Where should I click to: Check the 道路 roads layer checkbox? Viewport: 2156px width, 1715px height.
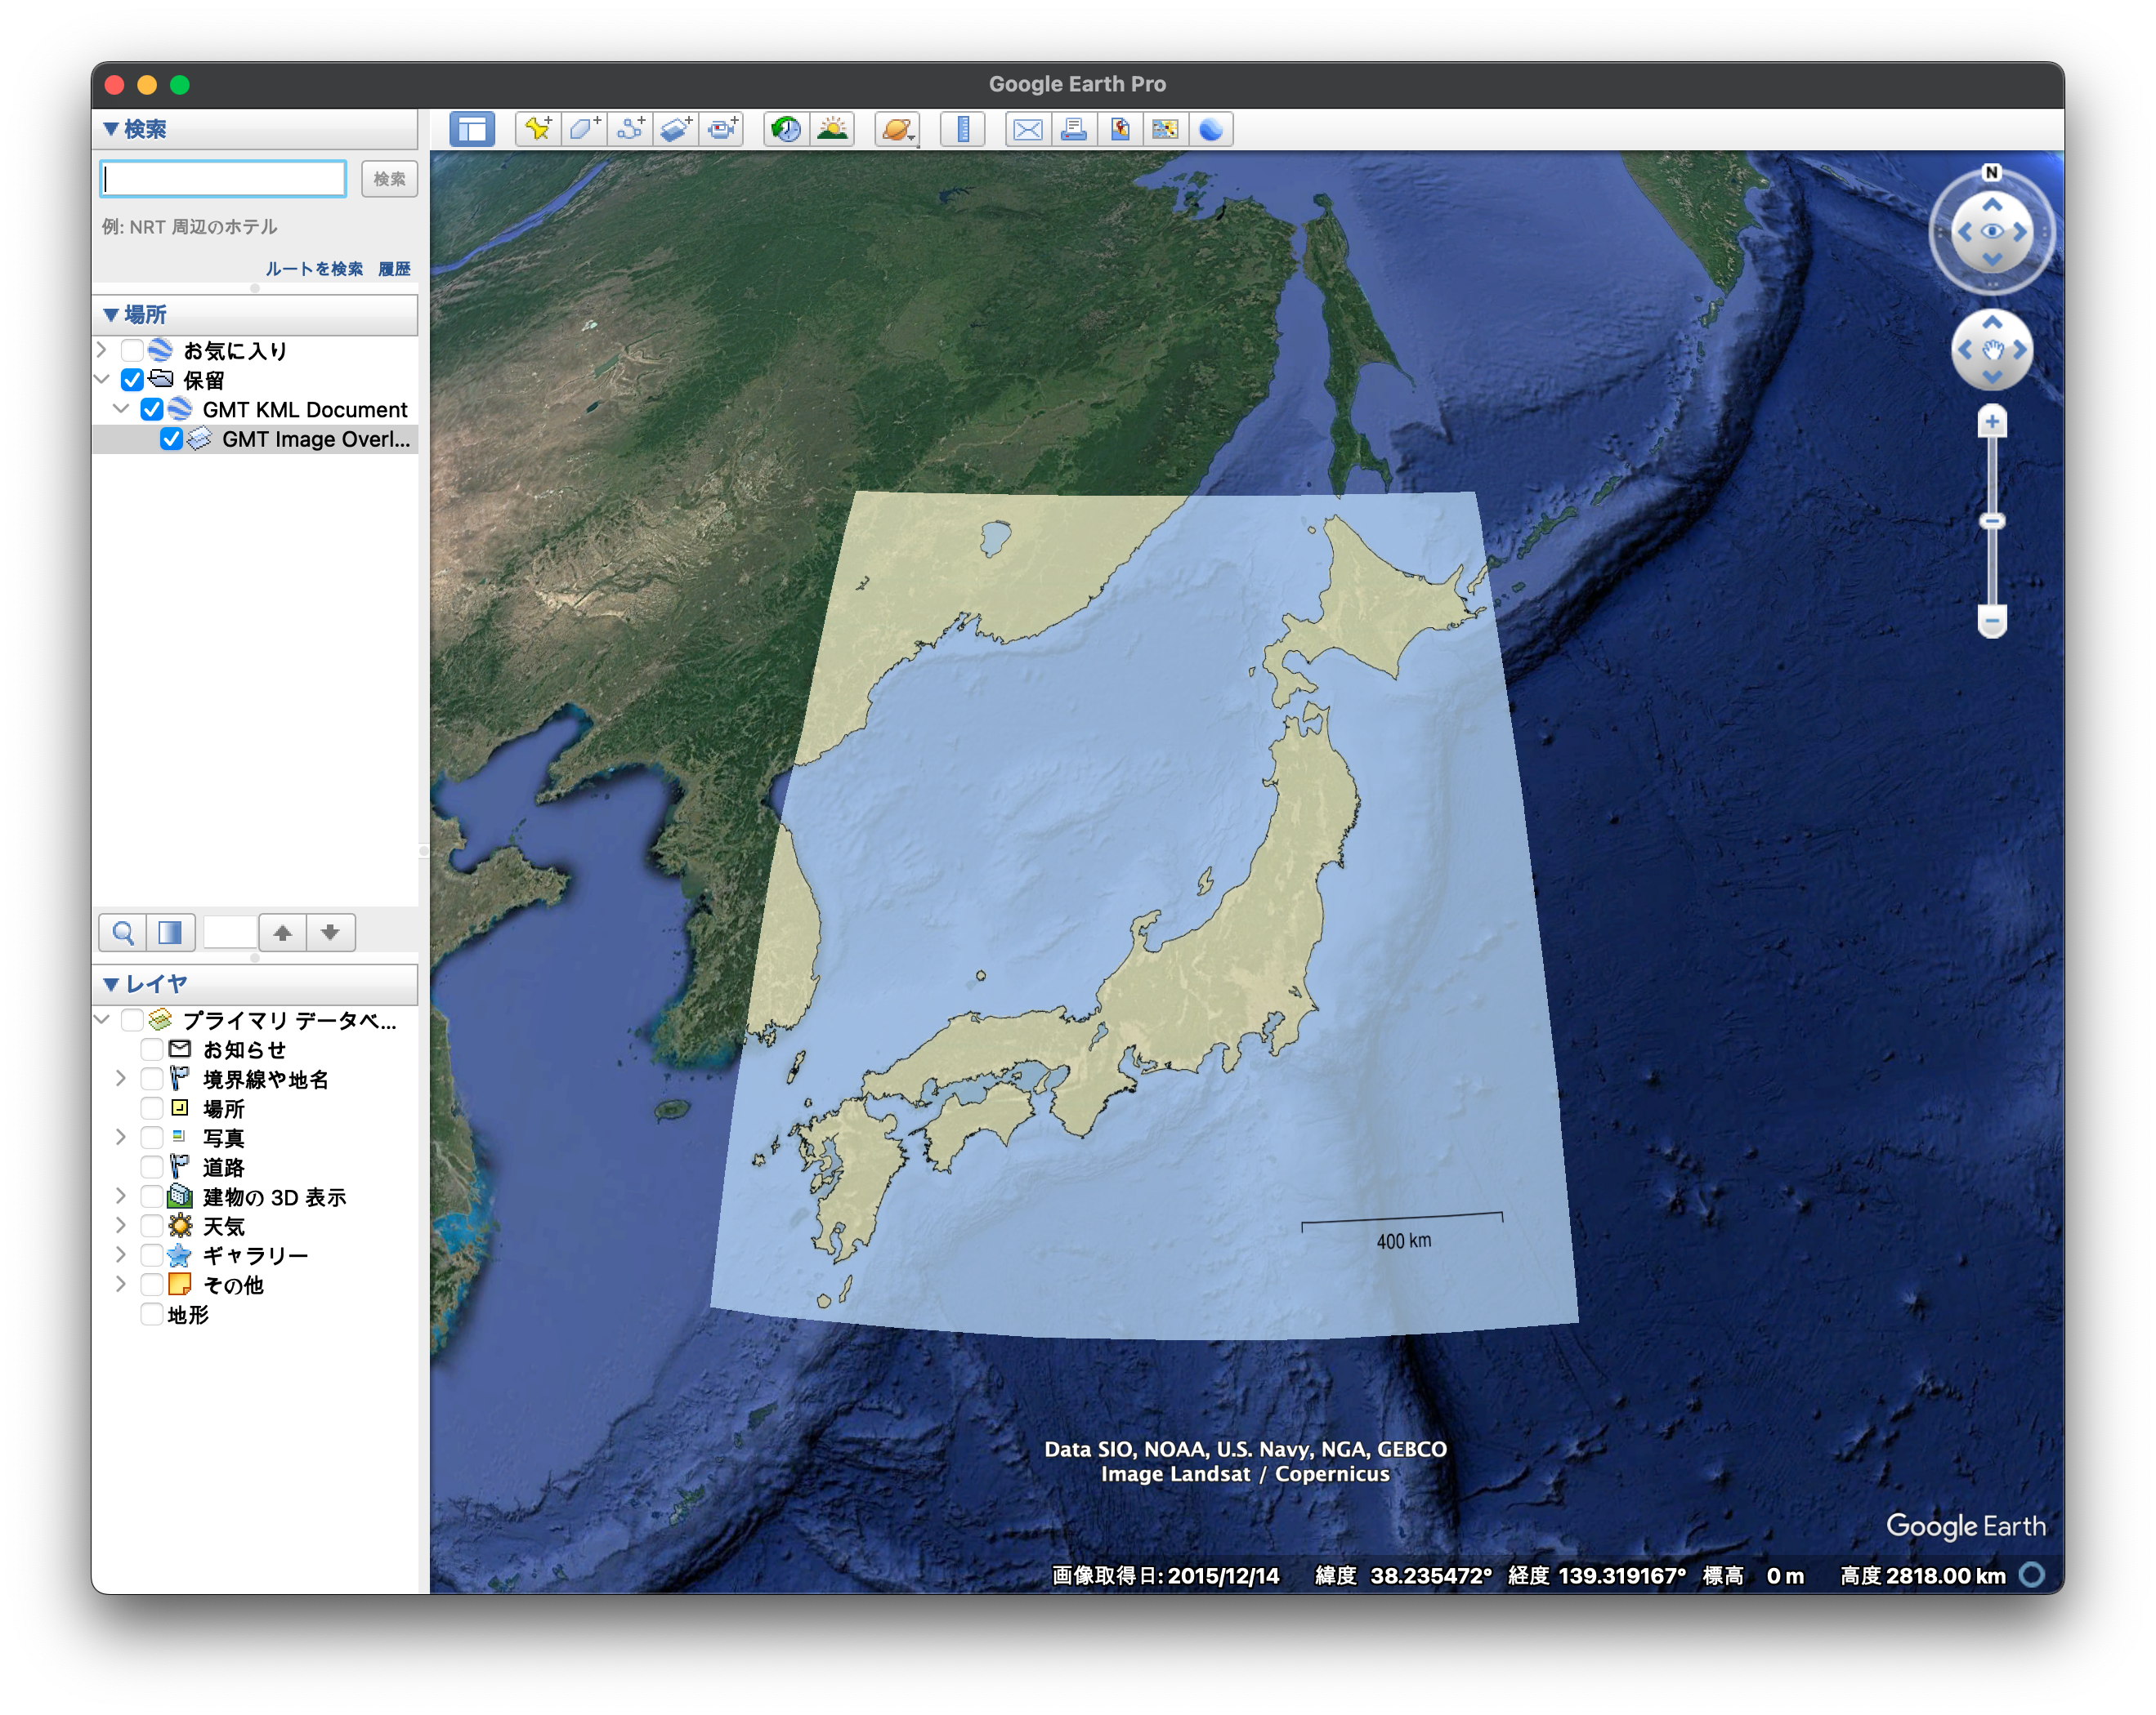(x=152, y=1166)
